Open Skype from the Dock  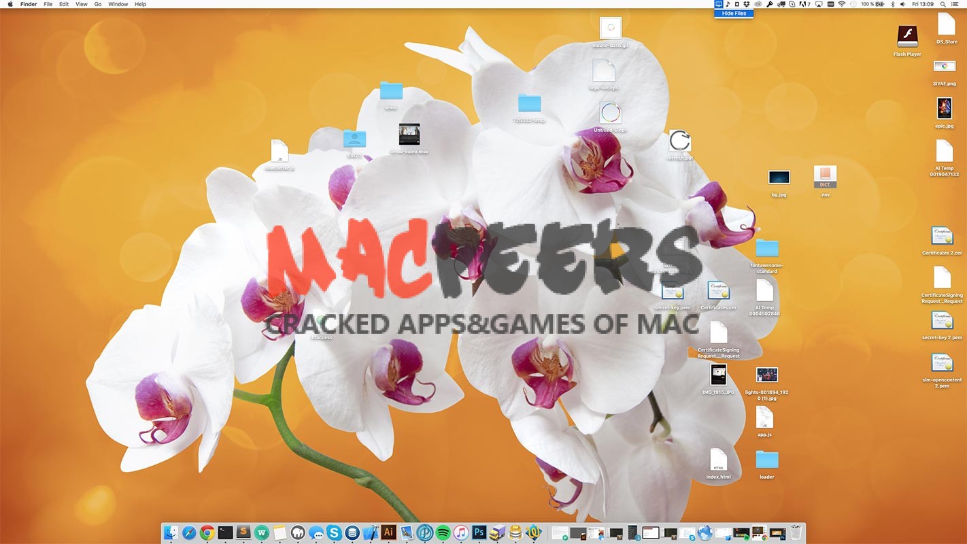(334, 533)
